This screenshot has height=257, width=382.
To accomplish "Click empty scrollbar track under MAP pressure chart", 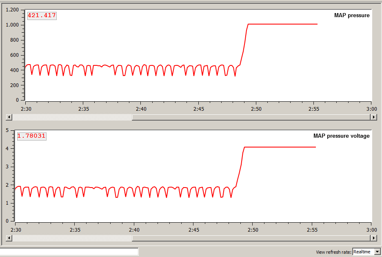I will click(x=251, y=117).
